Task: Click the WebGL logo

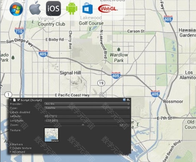Action: pyautogui.click(x=108, y=9)
